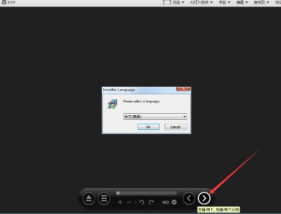
Task: Click the frame icon beside 浏览
Action: (167, 2)
